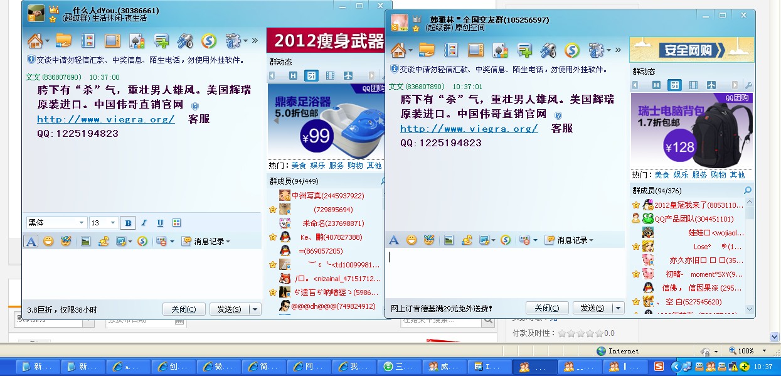Toggle underline text formatting
The width and height of the screenshot is (781, 376).
click(161, 222)
